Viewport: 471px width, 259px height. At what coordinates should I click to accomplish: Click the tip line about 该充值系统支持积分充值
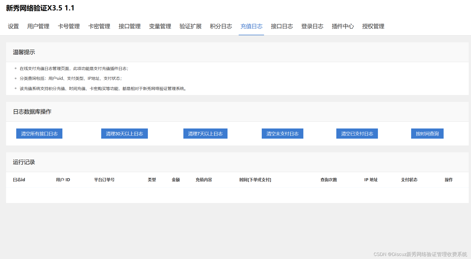point(104,89)
